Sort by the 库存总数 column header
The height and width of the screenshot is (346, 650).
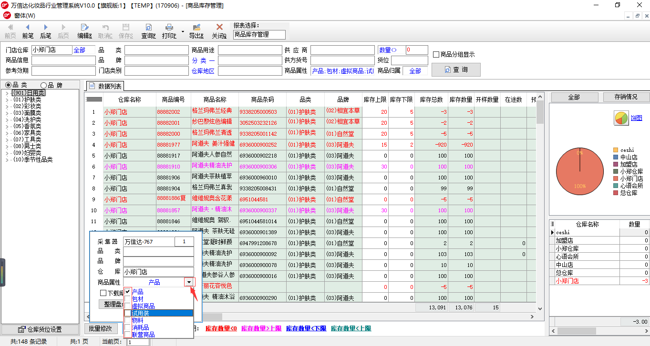click(x=431, y=99)
